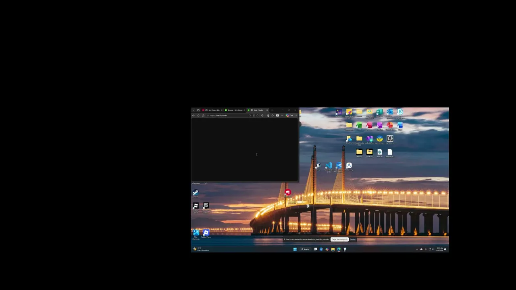Click the browser back arrow
The image size is (516, 290).
coord(193,116)
